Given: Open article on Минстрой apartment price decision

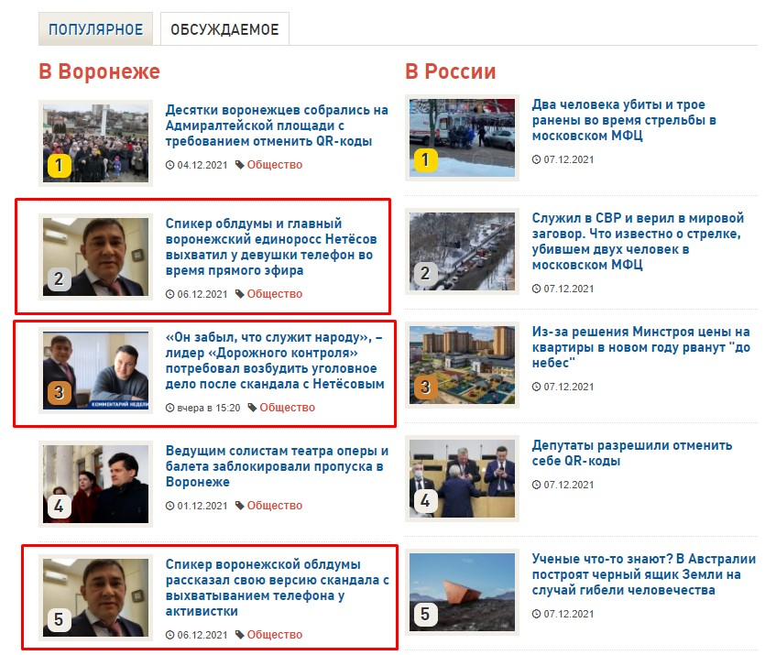Looking at the screenshot, I should [x=641, y=347].
